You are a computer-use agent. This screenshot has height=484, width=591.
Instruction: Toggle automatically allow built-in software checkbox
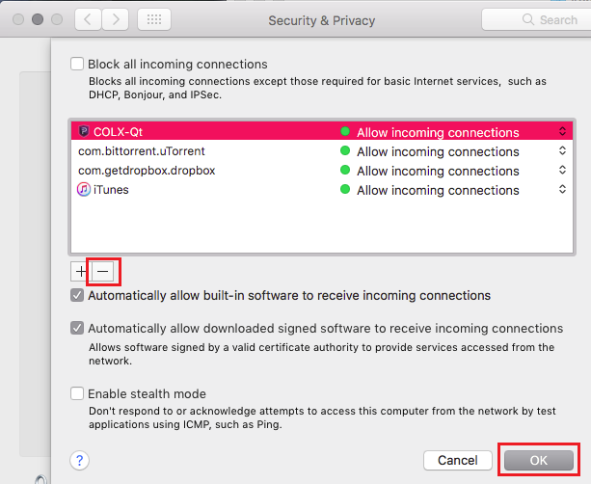pyautogui.click(x=77, y=296)
